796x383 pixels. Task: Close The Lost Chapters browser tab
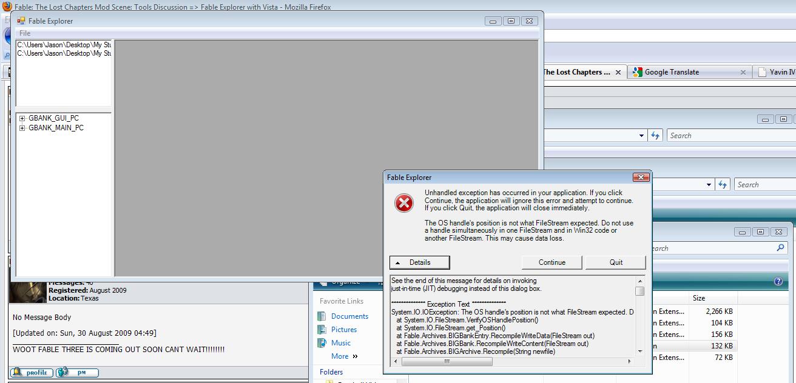(x=618, y=72)
